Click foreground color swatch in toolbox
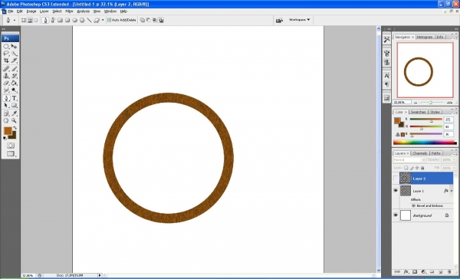Image resolution: width=460 pixels, height=279 pixels. click(x=8, y=131)
